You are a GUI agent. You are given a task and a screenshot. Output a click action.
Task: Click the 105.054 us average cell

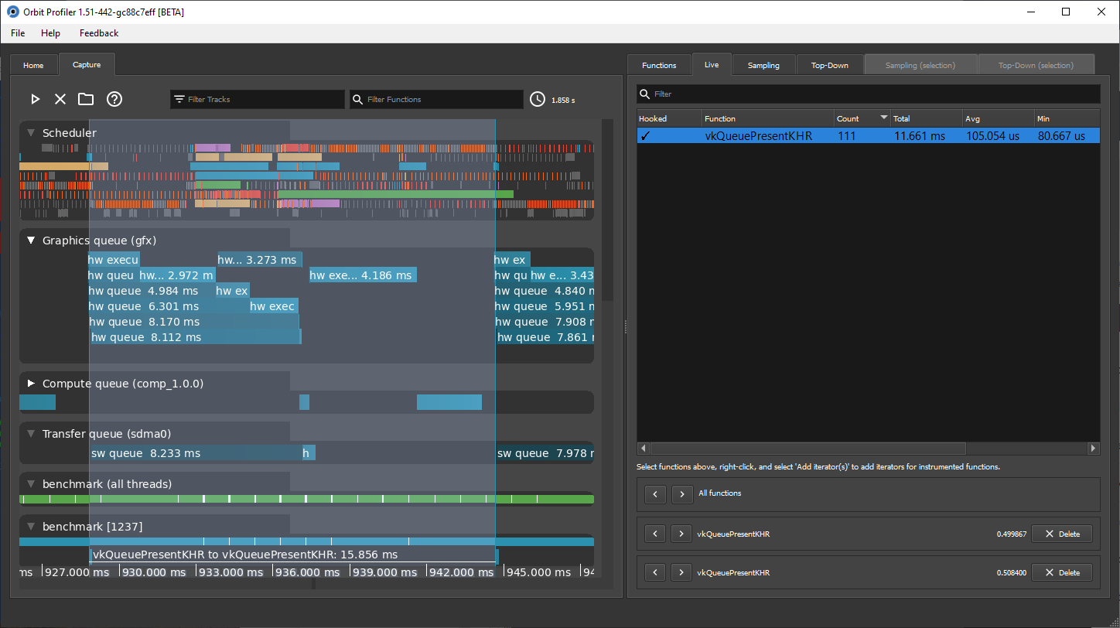(x=998, y=135)
